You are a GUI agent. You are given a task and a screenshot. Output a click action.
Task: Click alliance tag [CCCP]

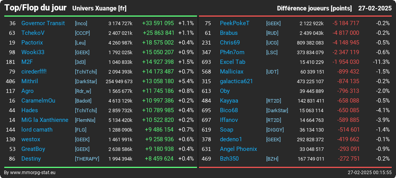[82, 33]
